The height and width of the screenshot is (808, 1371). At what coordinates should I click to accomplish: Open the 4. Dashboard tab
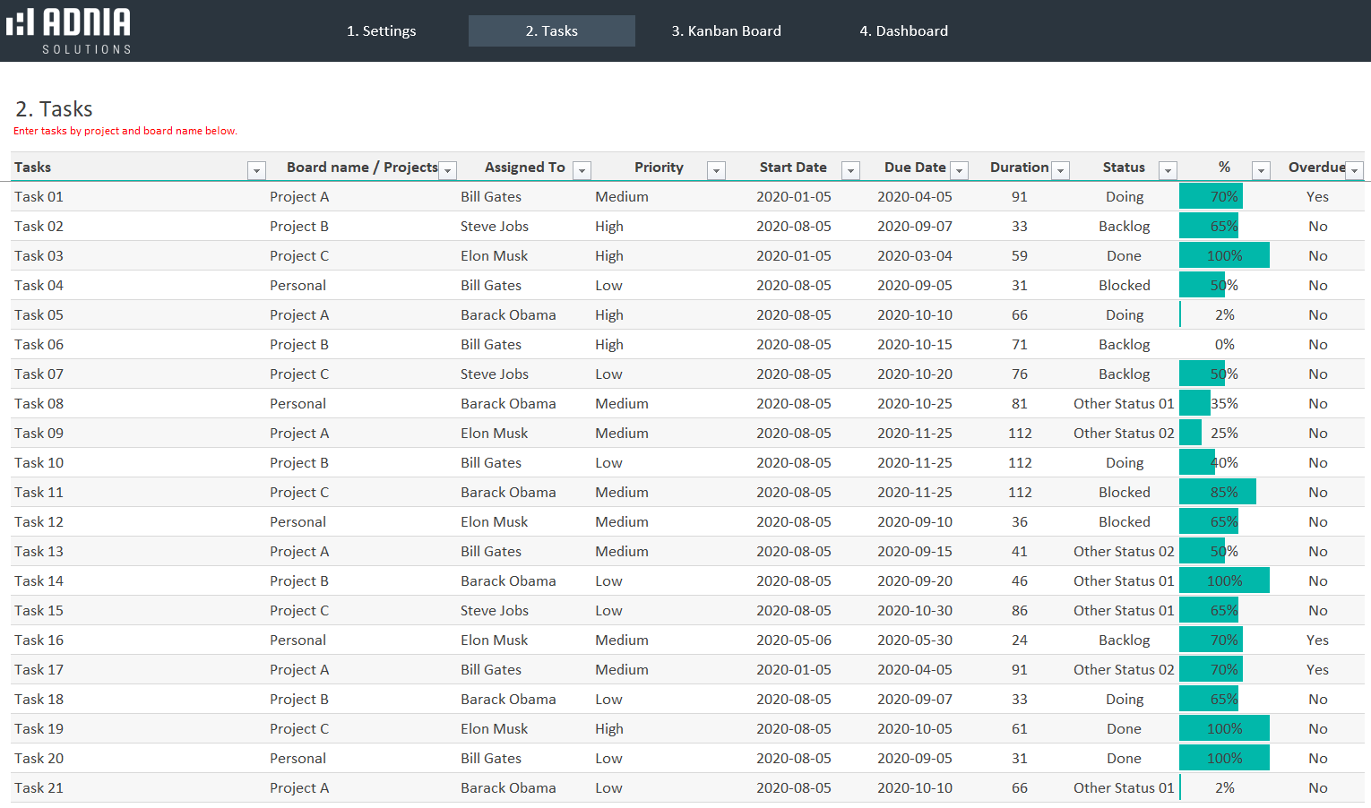[903, 30]
